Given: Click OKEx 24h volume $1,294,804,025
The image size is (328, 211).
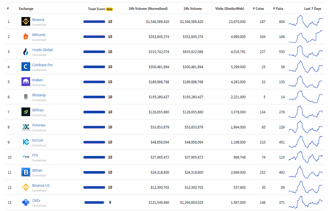Looking at the screenshot, I should click(x=192, y=202).
